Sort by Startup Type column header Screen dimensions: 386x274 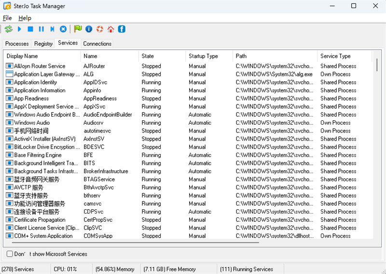click(x=209, y=56)
